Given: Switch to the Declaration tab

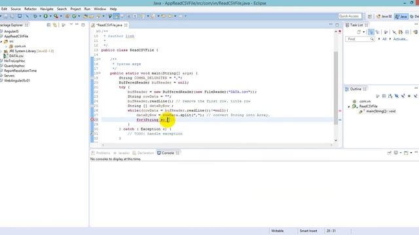Looking at the screenshot, I should (143, 153).
